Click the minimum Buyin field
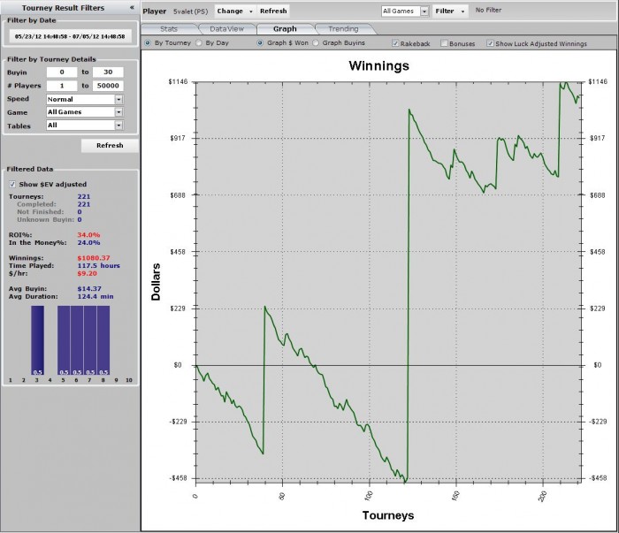This screenshot has width=619, height=533. tap(62, 72)
